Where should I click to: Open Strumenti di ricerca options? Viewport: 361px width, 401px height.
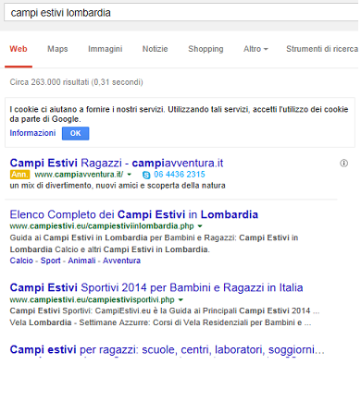[x=322, y=49]
